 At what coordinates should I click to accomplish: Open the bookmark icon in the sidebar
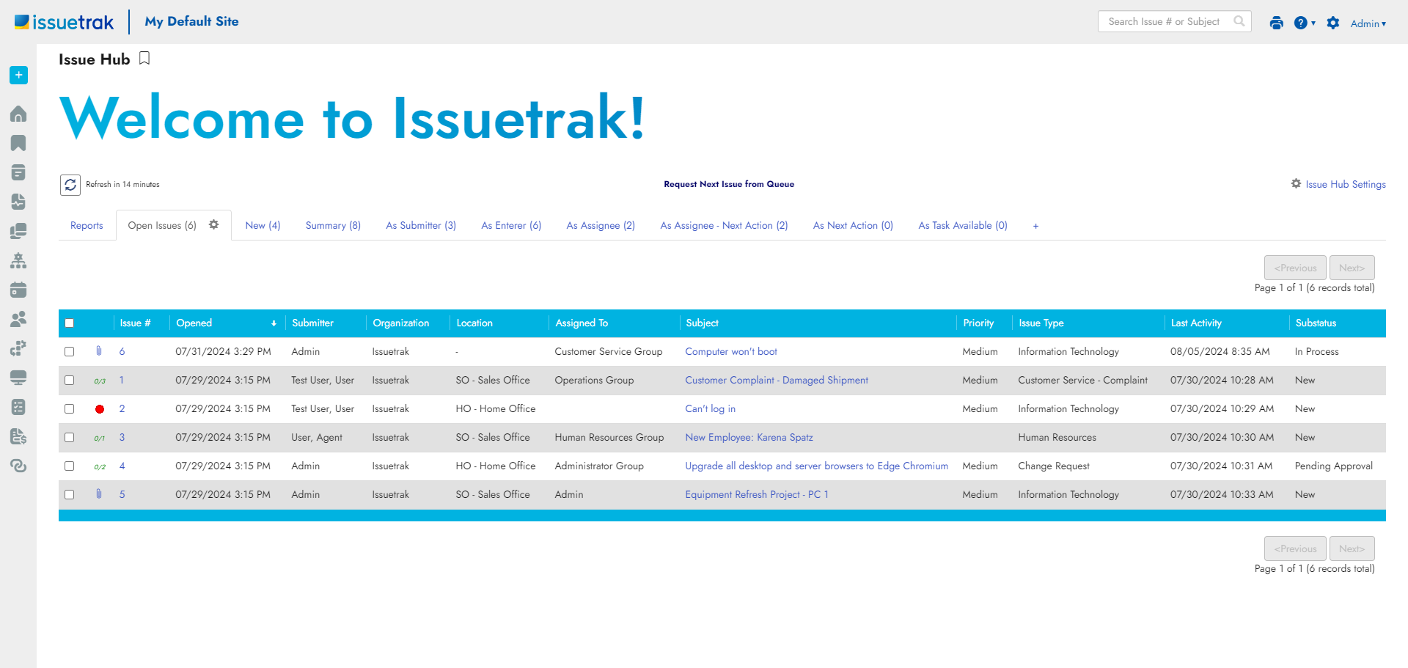18,143
